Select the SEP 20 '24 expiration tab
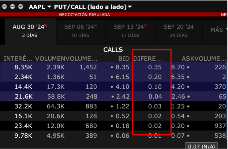The image size is (228, 149). click(179, 31)
